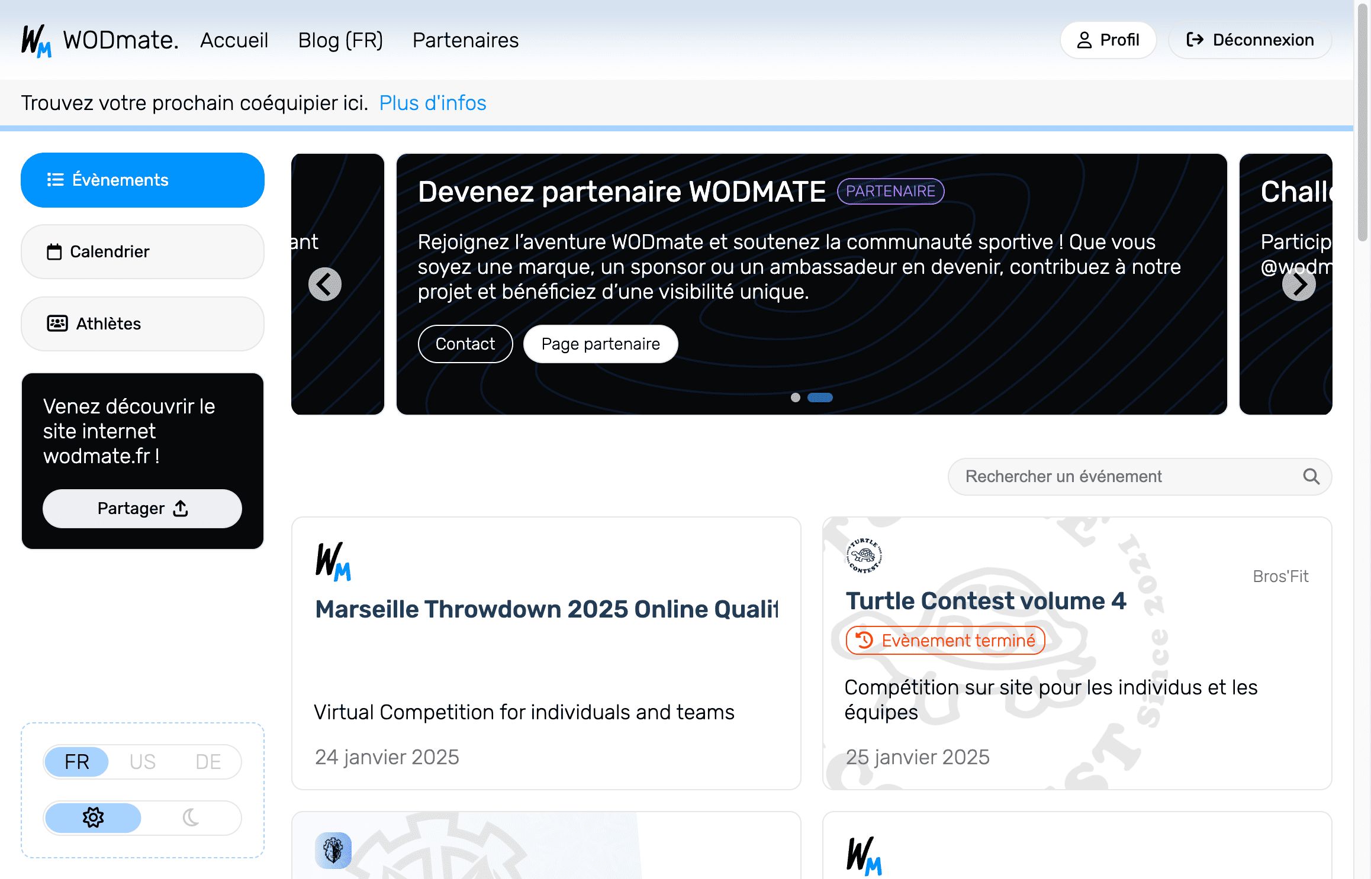The image size is (1371, 879).
Task: Click the Contact button in banner
Action: pyautogui.click(x=465, y=344)
